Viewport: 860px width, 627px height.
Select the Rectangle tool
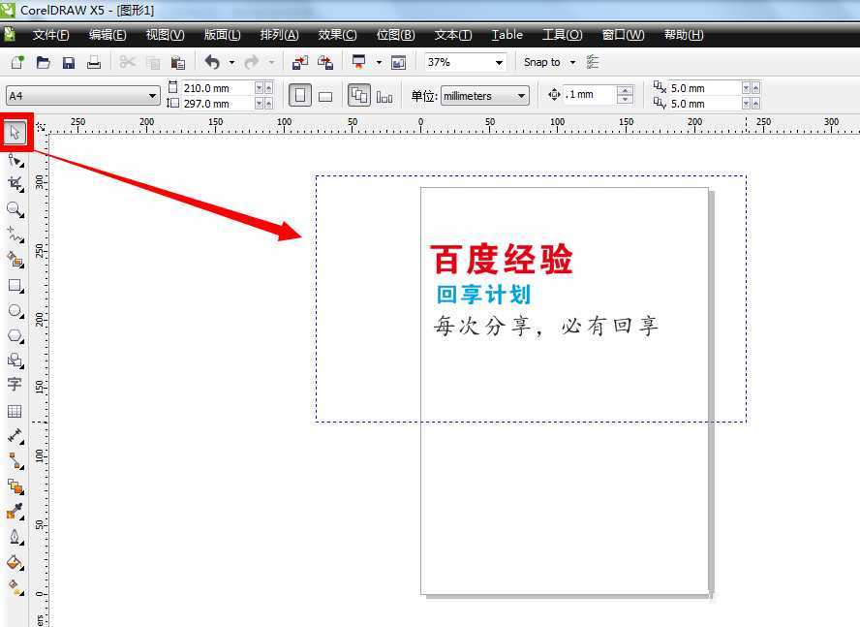tap(15, 284)
